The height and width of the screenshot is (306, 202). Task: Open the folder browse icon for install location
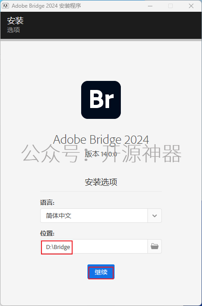point(155,246)
